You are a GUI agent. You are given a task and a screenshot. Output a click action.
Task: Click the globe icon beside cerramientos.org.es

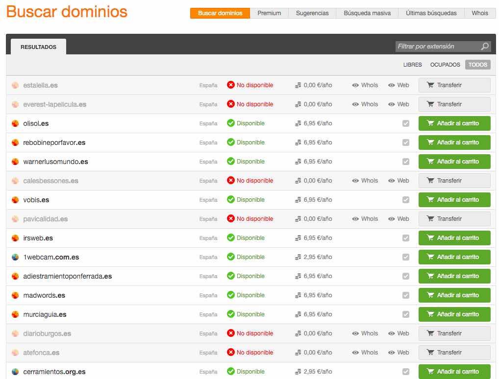coord(15,372)
